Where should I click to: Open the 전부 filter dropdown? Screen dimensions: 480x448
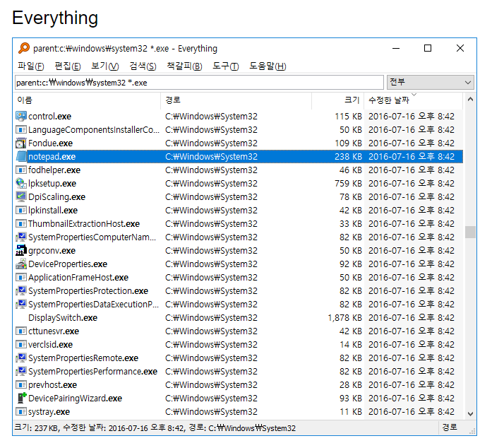click(430, 83)
